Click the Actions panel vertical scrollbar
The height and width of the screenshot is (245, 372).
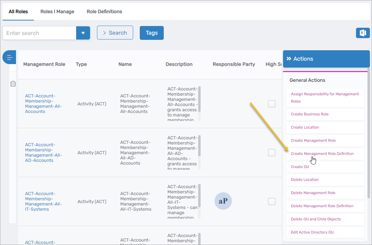(369, 139)
